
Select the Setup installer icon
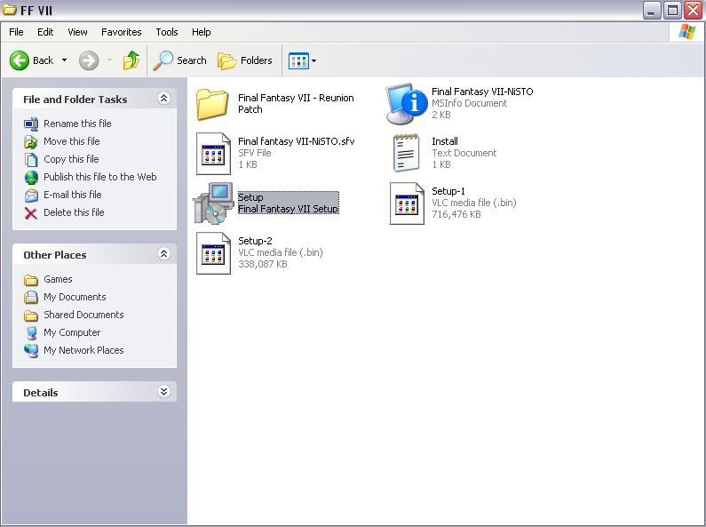(x=213, y=204)
